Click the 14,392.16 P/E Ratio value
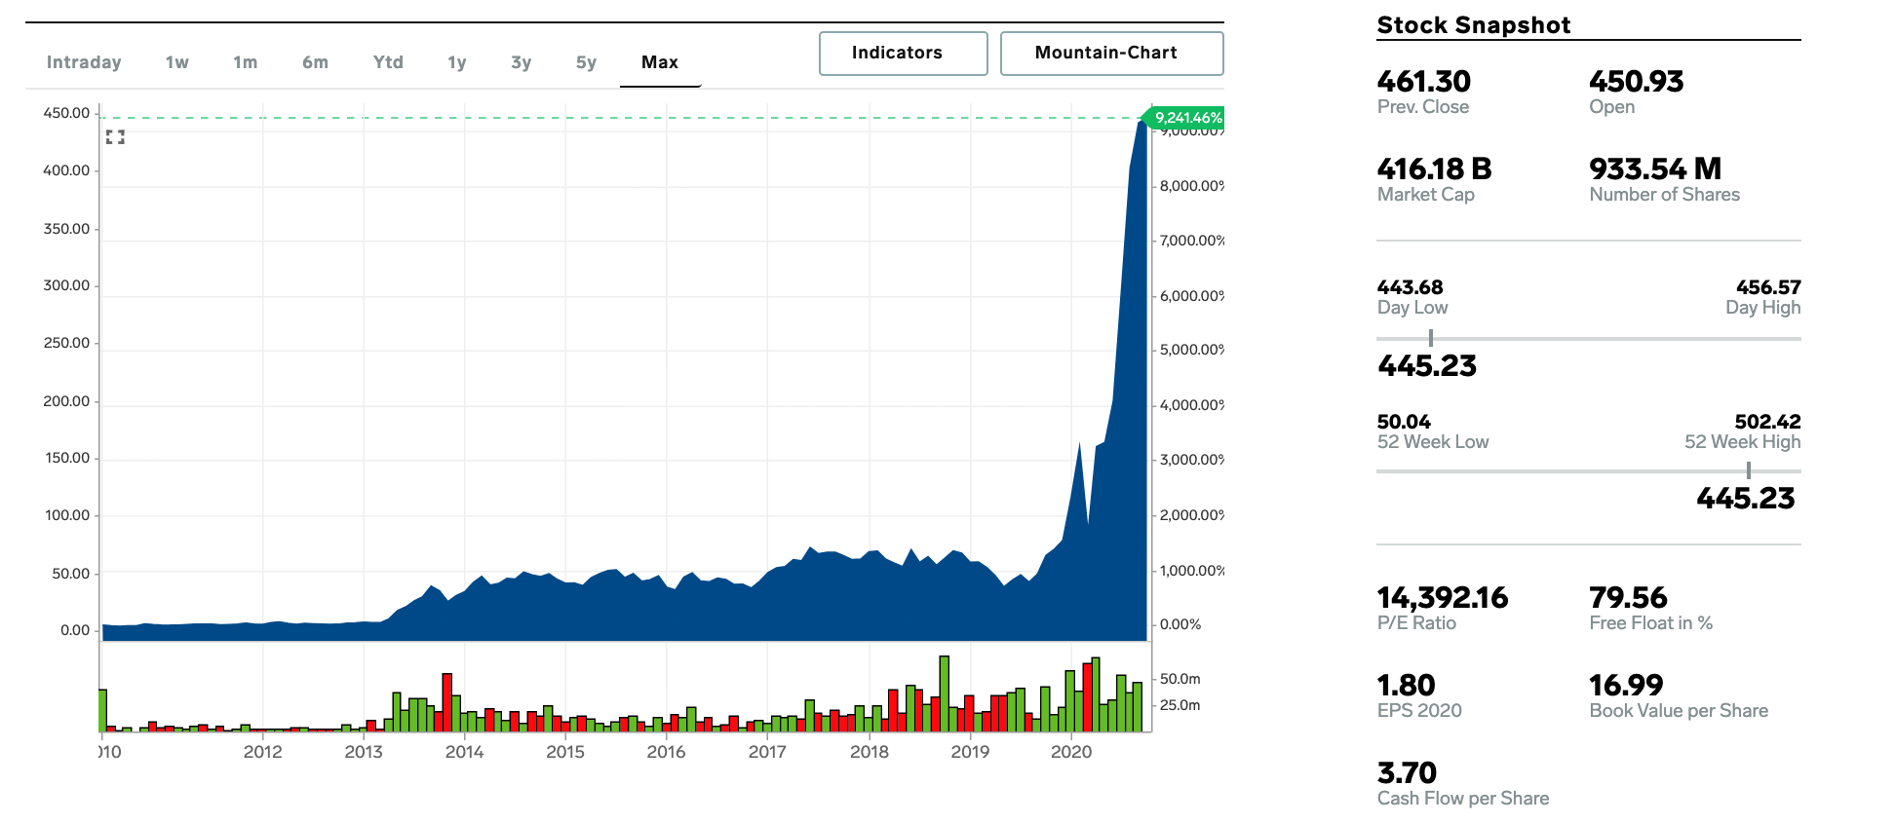Image resolution: width=1895 pixels, height=824 pixels. click(x=1443, y=598)
